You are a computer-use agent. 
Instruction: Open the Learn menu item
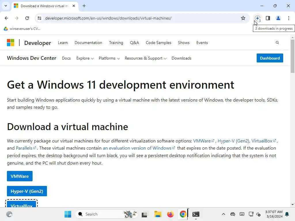pos(63,43)
